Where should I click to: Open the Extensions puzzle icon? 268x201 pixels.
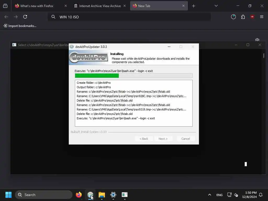243,17
